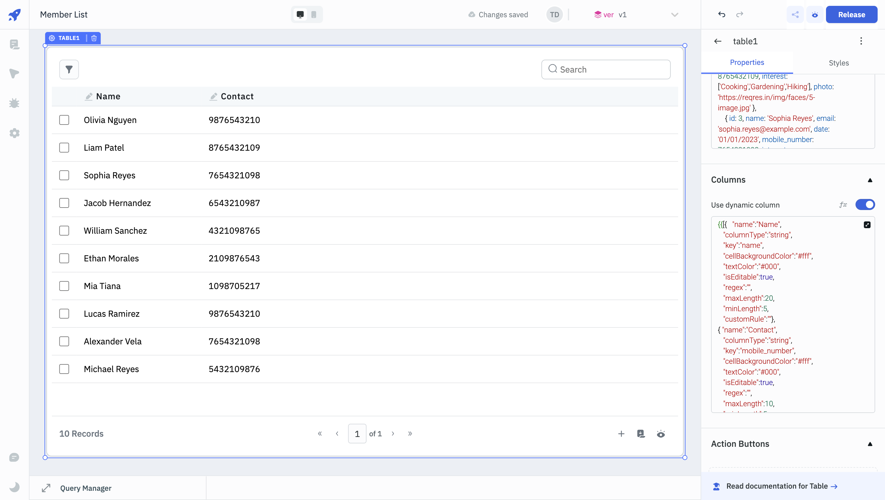Select the Properties tab
885x500 pixels.
(x=747, y=63)
